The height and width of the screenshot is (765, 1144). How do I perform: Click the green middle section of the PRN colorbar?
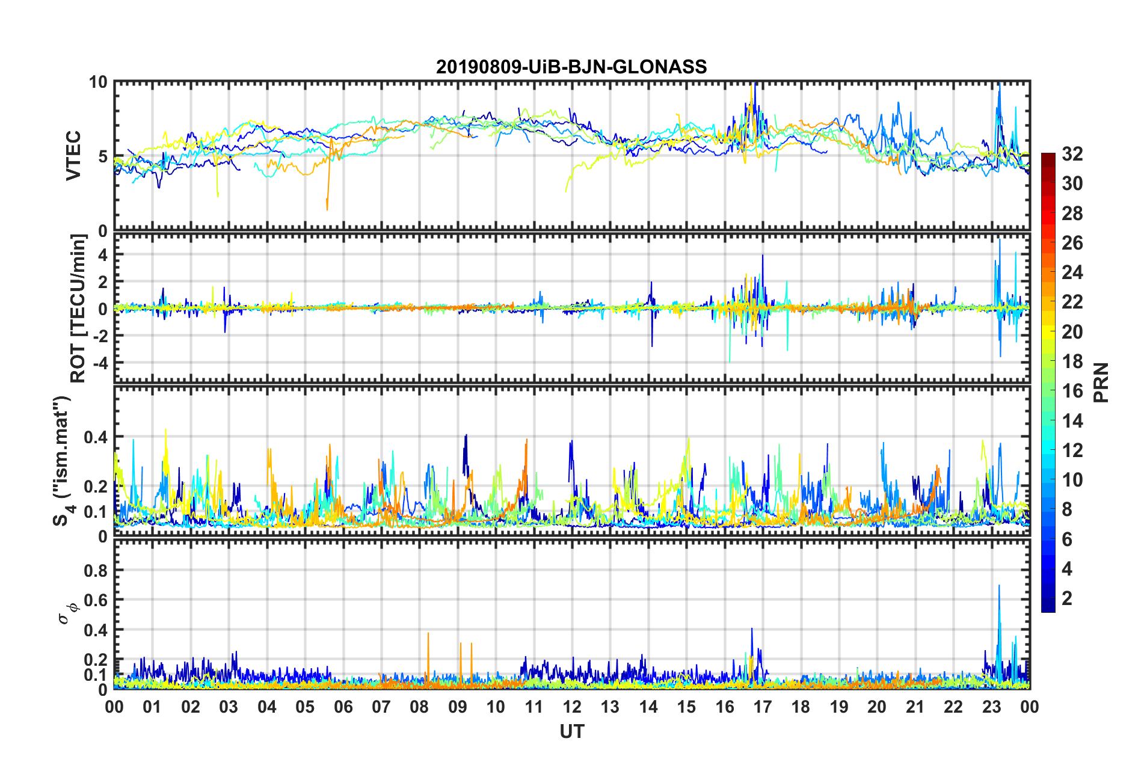tap(1048, 383)
